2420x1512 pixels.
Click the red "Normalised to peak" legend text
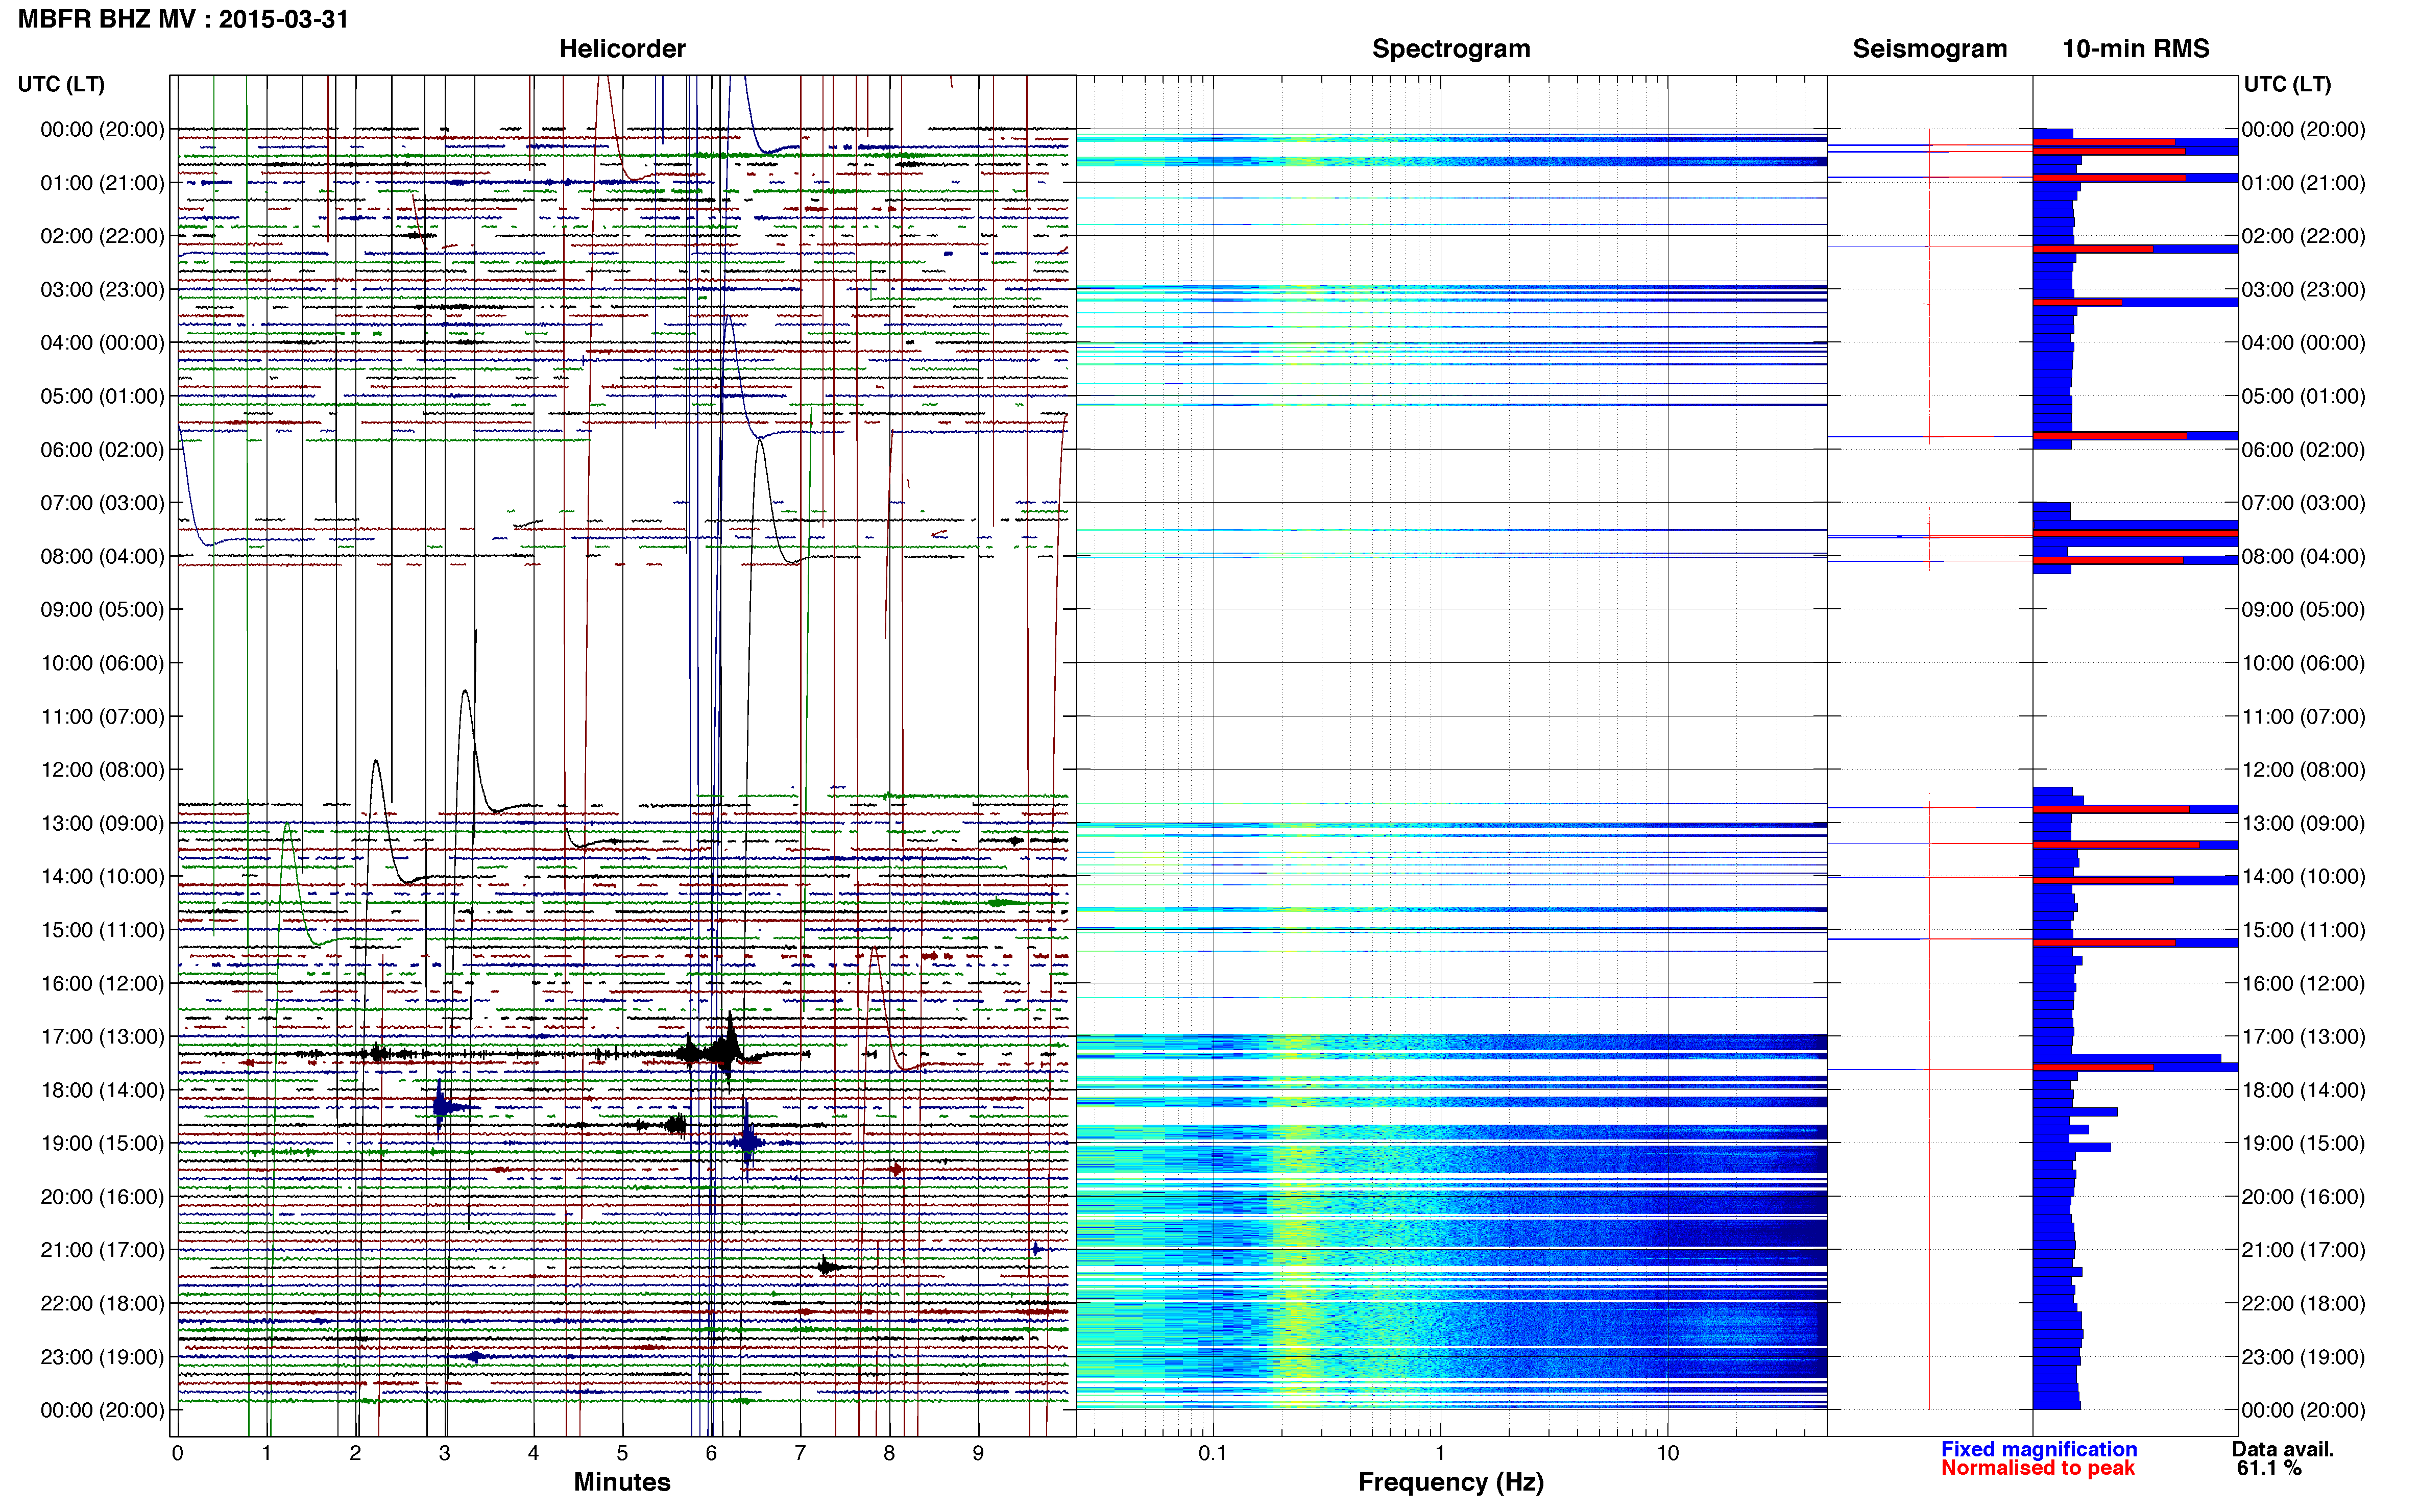coord(2038,1469)
